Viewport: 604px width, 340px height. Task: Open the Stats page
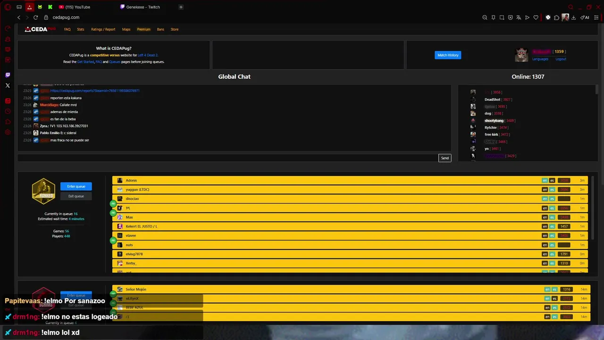81,29
